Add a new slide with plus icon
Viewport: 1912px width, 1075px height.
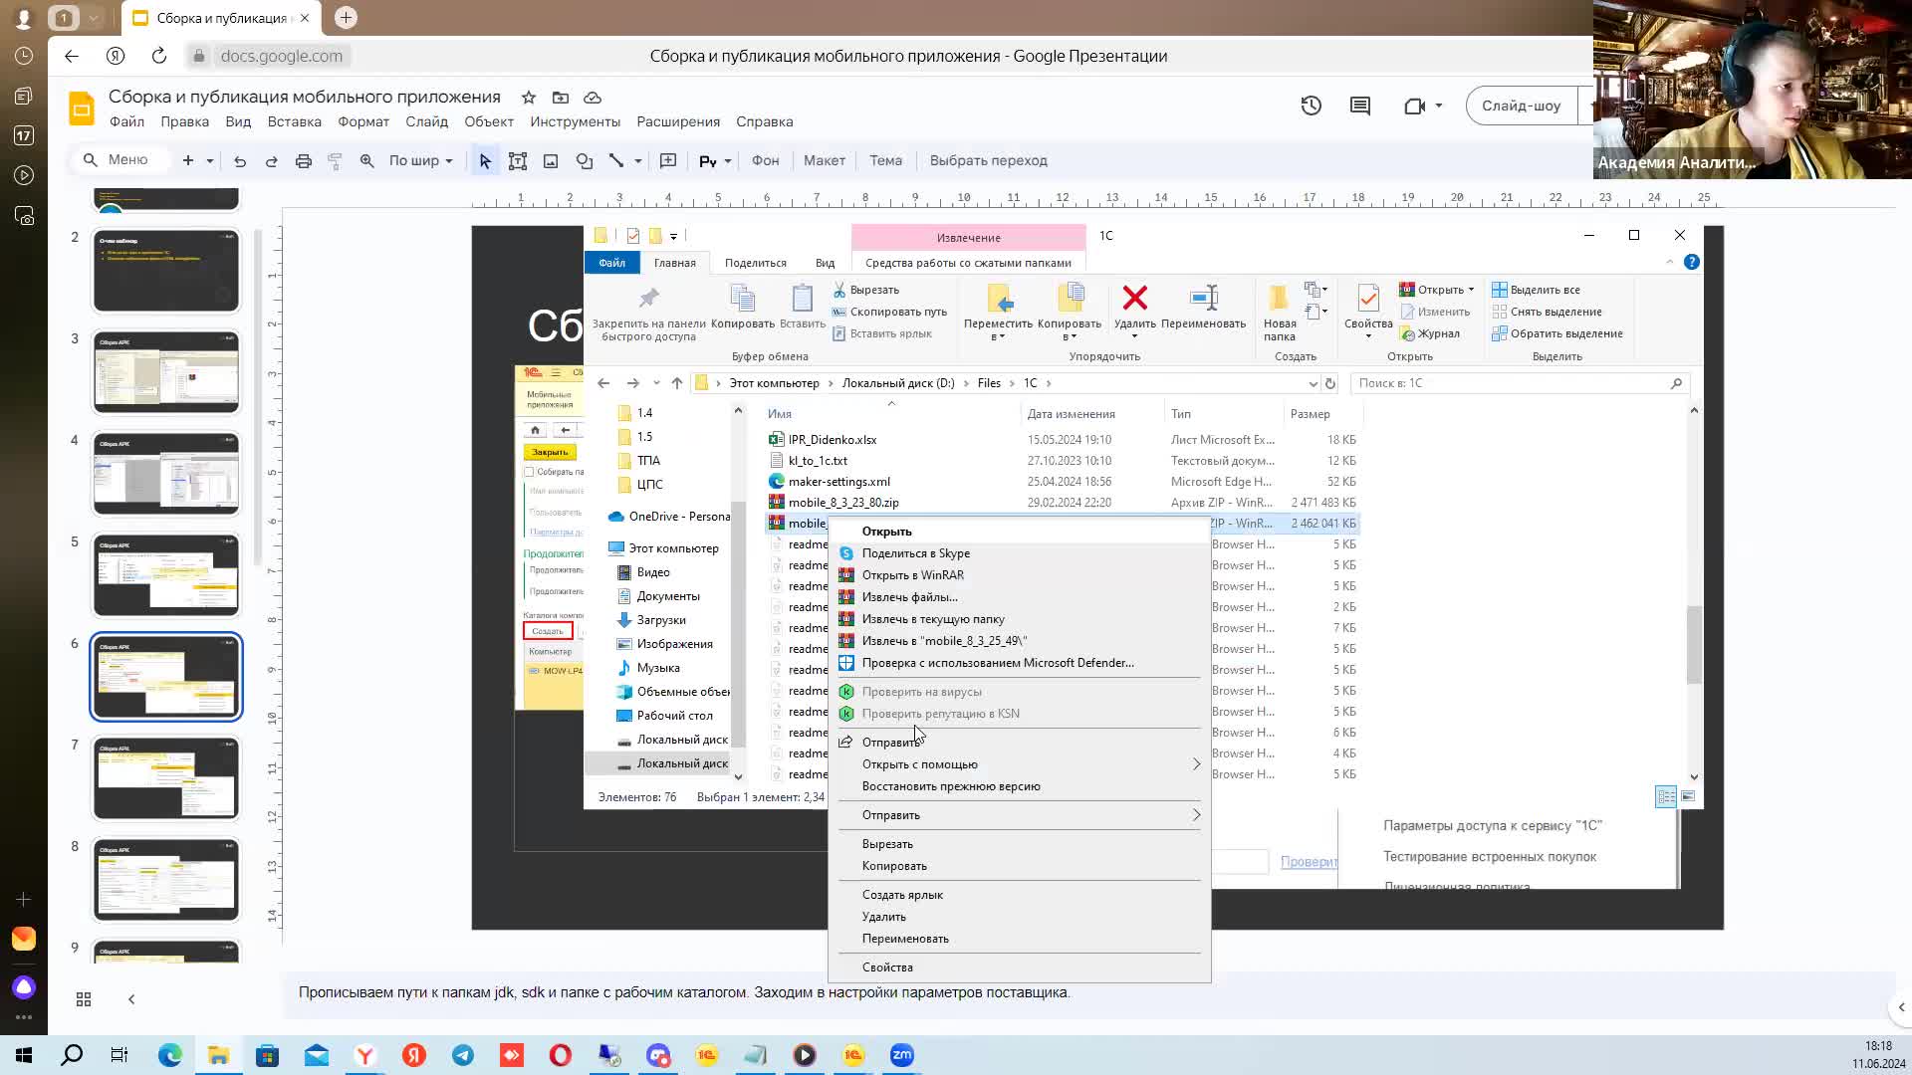(187, 160)
